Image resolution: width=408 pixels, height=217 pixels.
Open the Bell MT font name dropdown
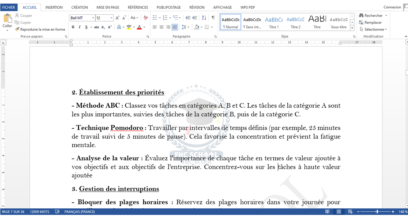coord(93,18)
